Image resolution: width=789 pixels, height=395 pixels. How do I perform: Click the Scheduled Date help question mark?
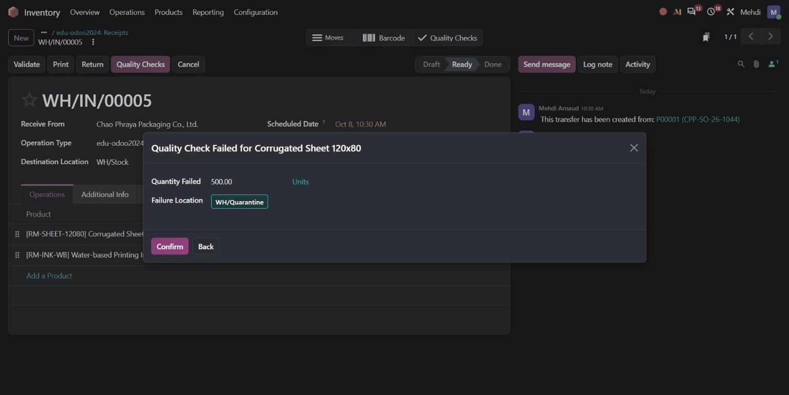324,123
